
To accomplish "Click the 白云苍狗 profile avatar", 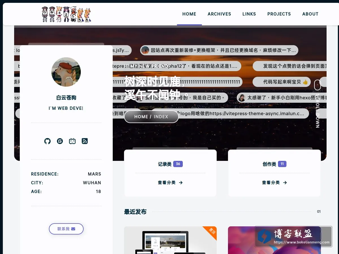I will [66, 72].
